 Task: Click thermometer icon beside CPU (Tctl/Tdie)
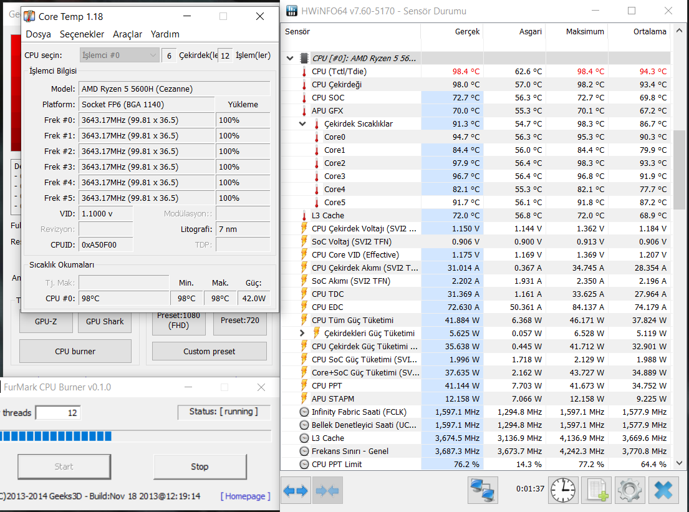coord(304,71)
